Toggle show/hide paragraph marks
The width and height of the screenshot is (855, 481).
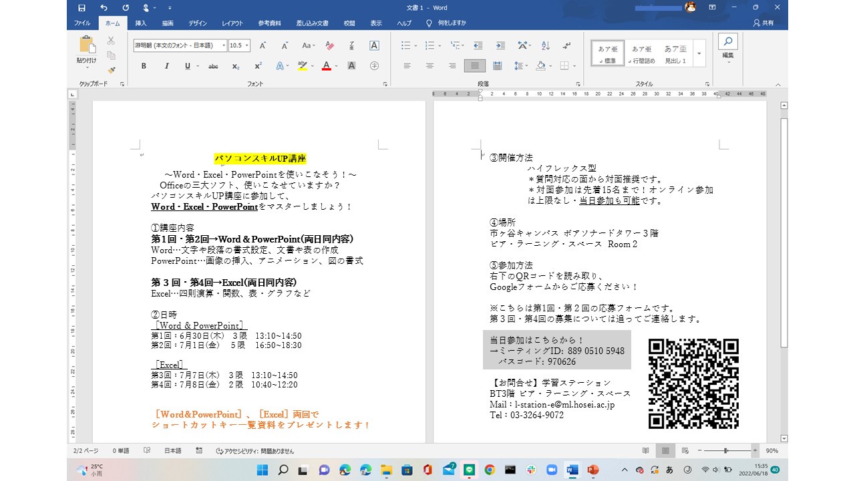click(568, 45)
